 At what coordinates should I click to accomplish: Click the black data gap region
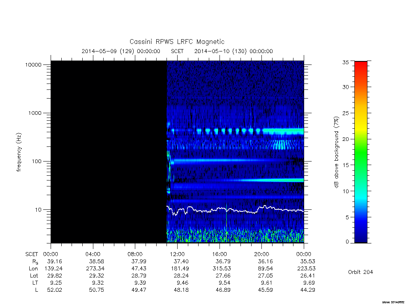pyautogui.click(x=109, y=152)
